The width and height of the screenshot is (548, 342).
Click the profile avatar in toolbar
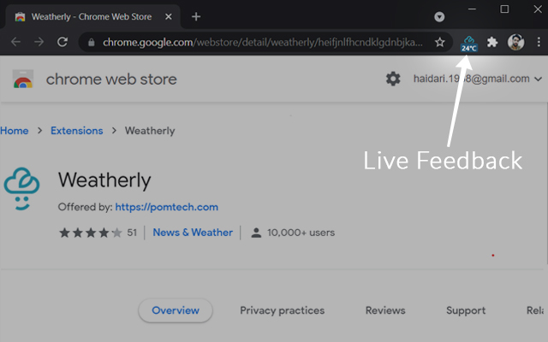click(515, 42)
